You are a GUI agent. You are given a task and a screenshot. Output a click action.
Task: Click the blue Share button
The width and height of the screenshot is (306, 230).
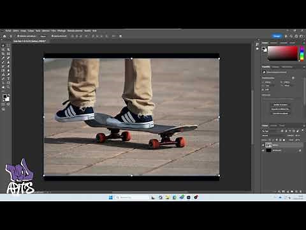(277, 36)
